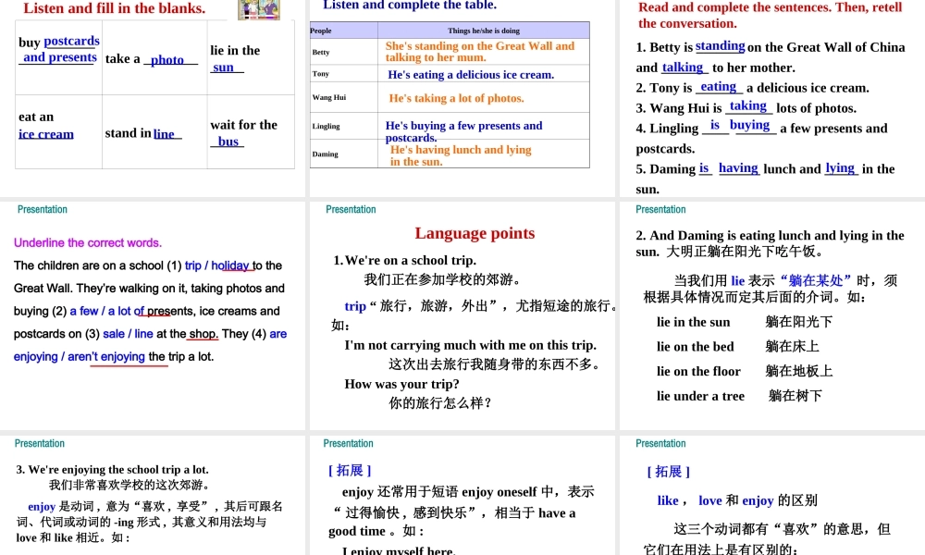Click 'are enjoying / aren't enjoying' choice
This screenshot has height=555, width=925.
point(151,345)
